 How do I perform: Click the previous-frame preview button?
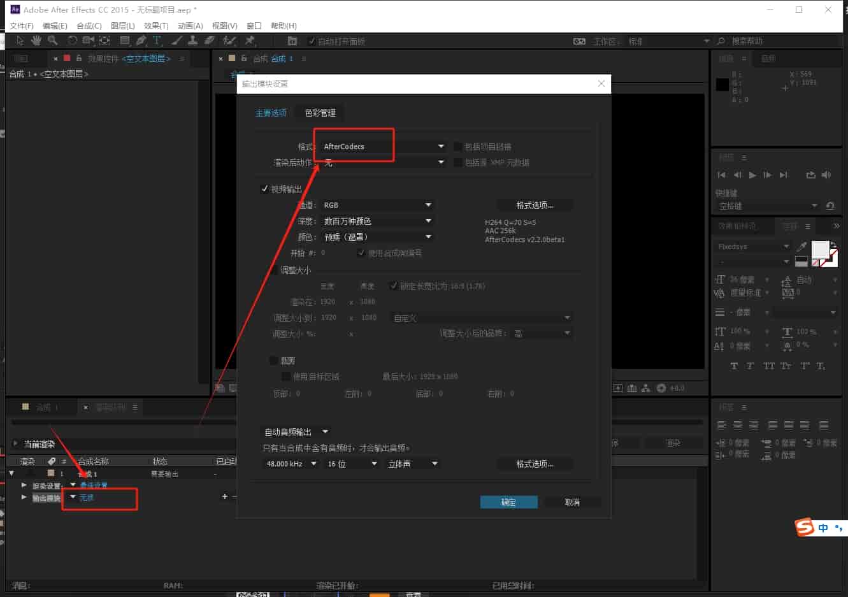pos(737,175)
